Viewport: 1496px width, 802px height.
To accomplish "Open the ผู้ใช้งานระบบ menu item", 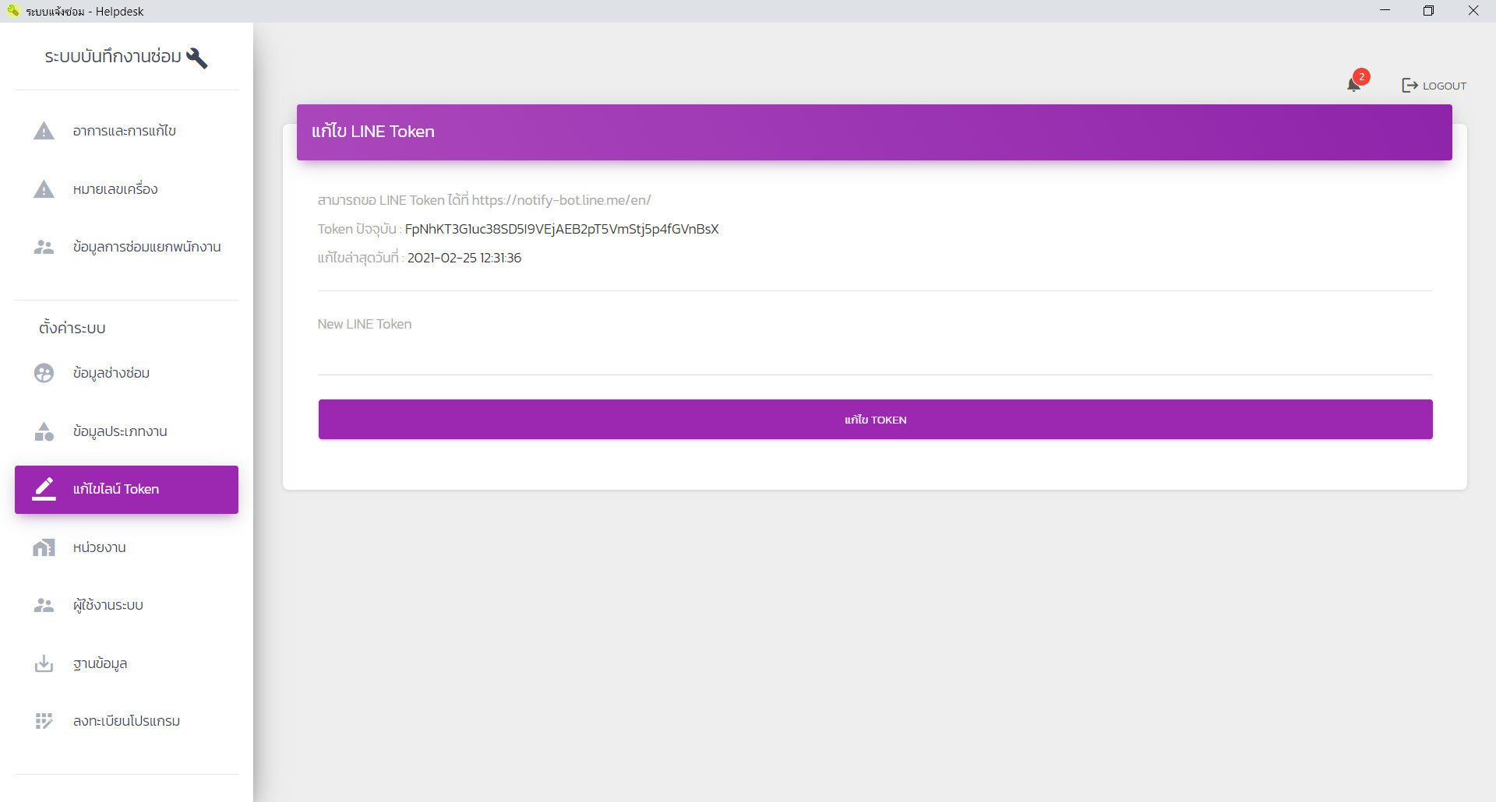I will coord(126,605).
